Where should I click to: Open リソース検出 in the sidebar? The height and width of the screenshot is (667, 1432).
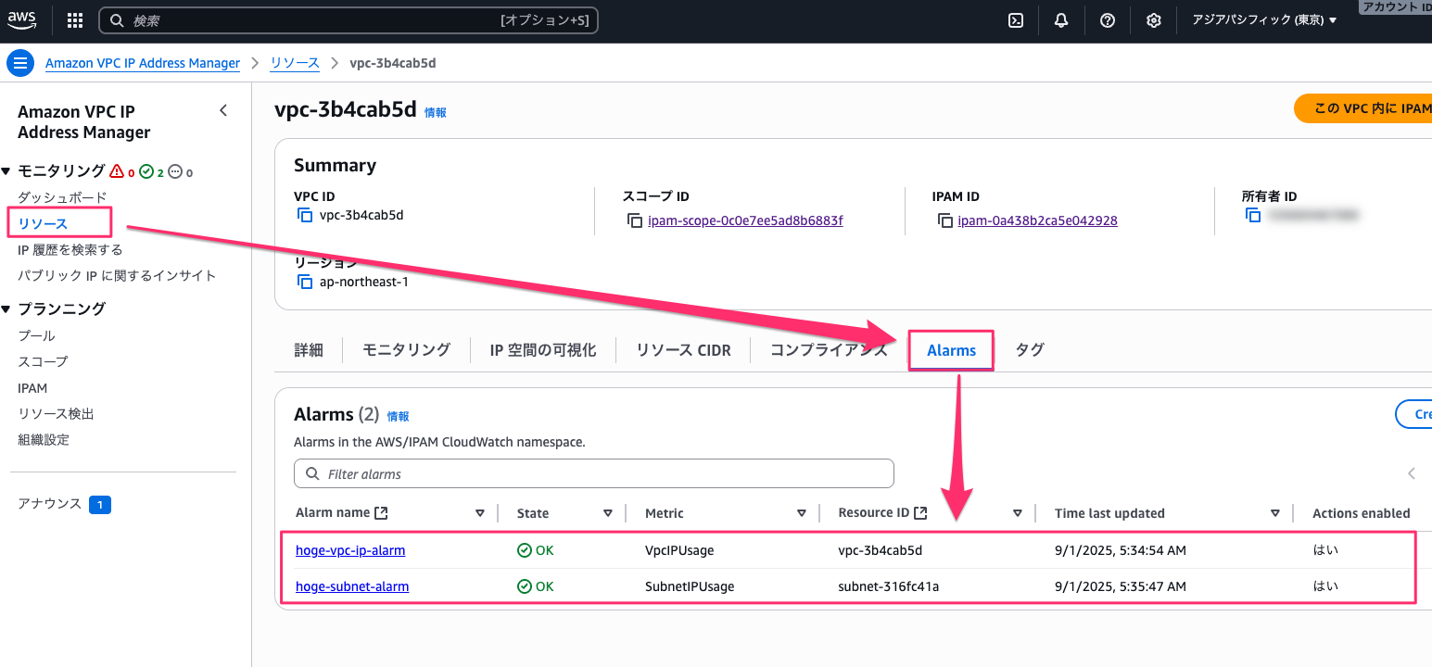[56, 413]
